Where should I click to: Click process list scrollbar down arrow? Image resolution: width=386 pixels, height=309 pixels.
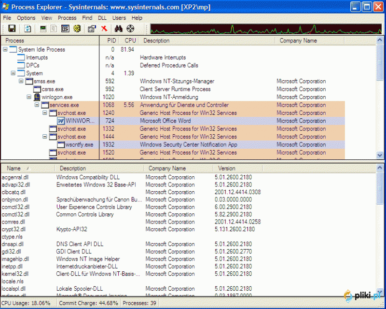(380, 155)
